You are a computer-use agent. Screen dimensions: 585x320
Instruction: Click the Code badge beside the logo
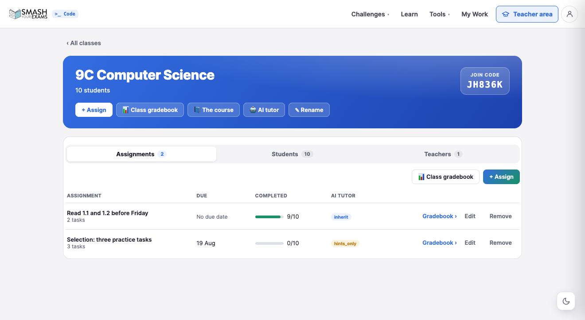tap(65, 14)
